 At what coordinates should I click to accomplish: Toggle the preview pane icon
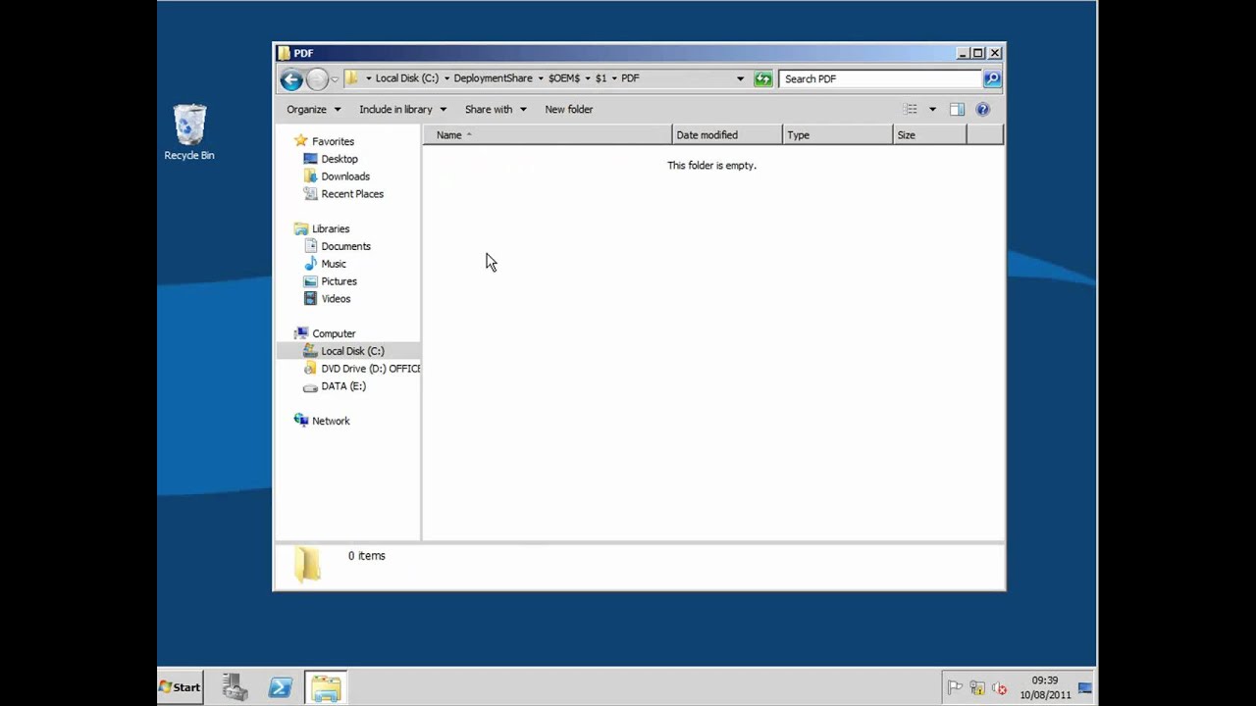point(957,109)
